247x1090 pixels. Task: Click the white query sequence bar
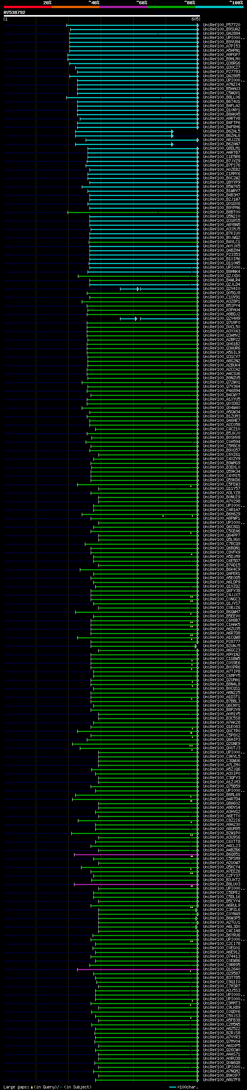pyautogui.click(x=102, y=15)
